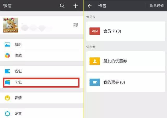Tap the yellow friend coupon icon
Viewport: 167px width, 118px height.
tap(95, 61)
